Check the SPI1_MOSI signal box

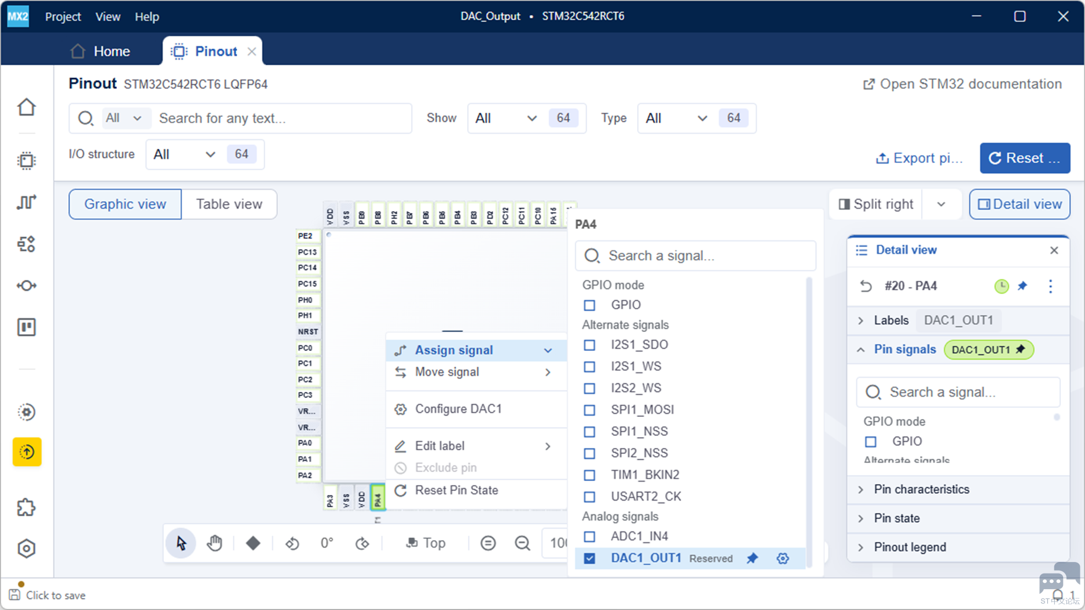(x=589, y=410)
